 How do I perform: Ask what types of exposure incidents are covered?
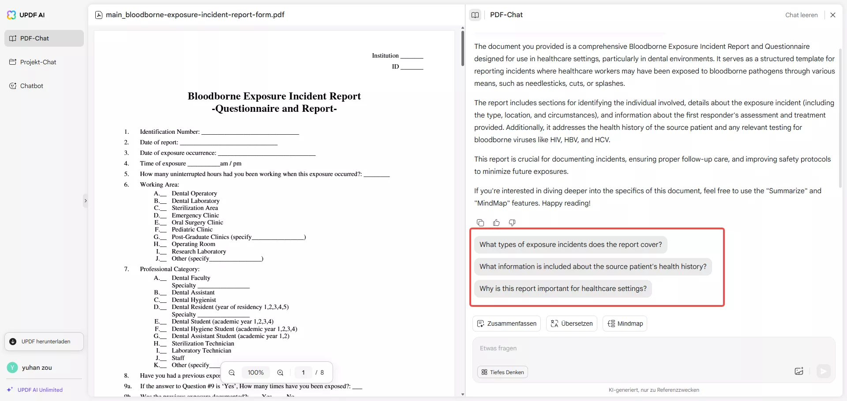(571, 245)
